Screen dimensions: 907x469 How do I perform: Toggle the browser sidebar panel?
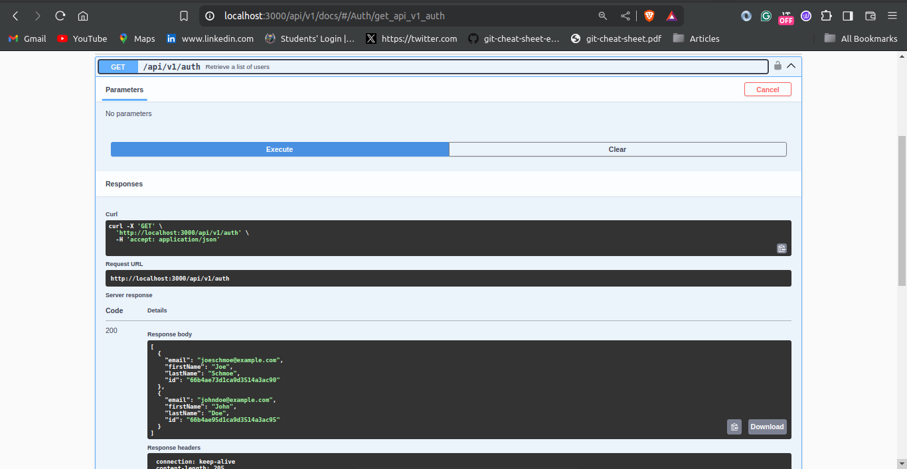point(848,16)
